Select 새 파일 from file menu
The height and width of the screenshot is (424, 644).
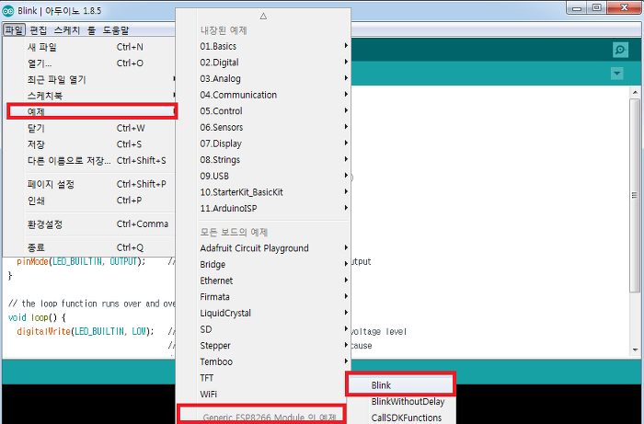(x=89, y=47)
